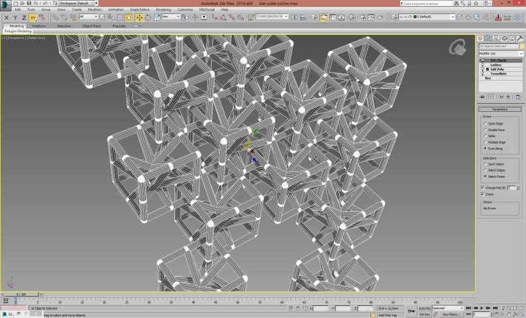This screenshot has width=526, height=318.
Task: Select the Select Faces radio option
Action: (485, 176)
